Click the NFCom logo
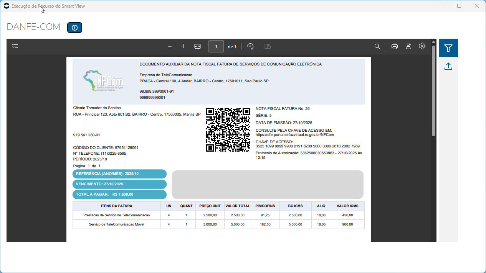 (x=104, y=81)
